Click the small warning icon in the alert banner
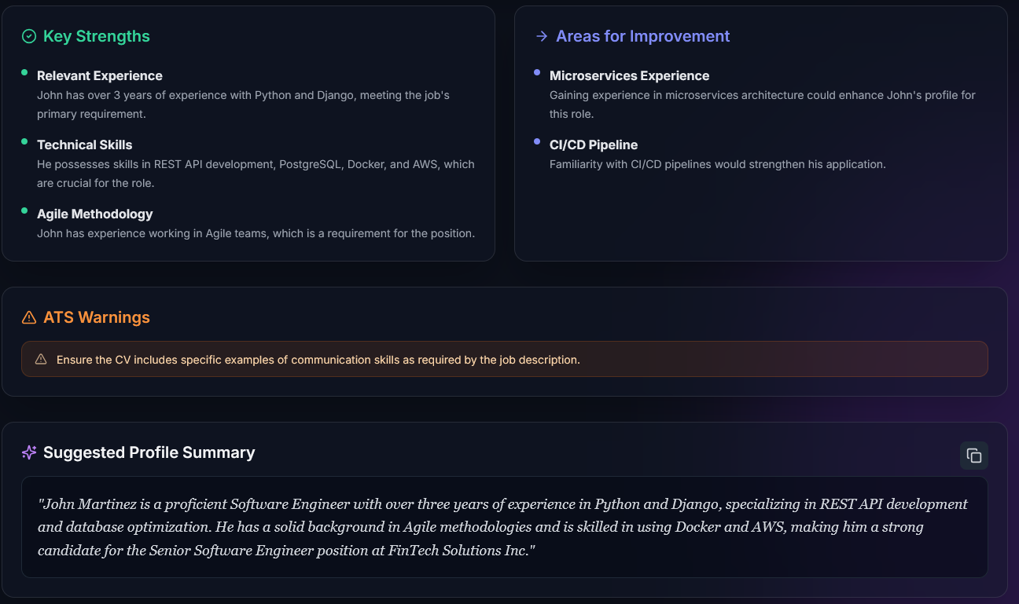Viewport: 1019px width, 604px height. (x=41, y=359)
